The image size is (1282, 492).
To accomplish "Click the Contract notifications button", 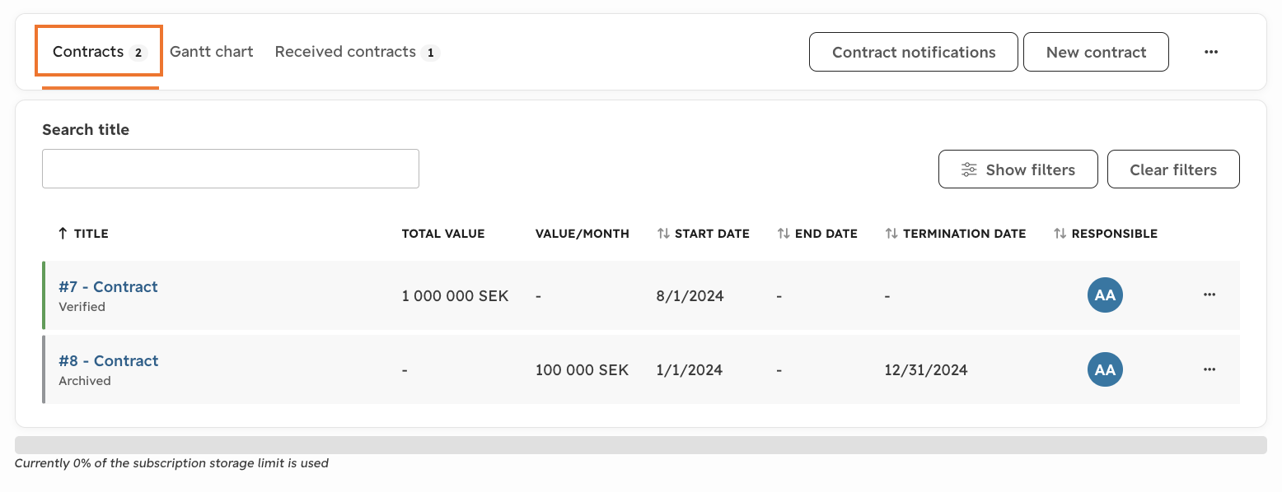I will click(x=914, y=52).
